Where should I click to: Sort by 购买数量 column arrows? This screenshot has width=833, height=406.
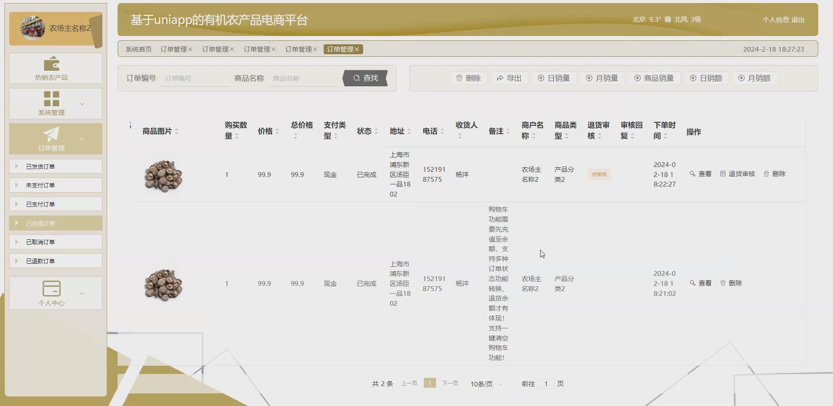tap(237, 136)
